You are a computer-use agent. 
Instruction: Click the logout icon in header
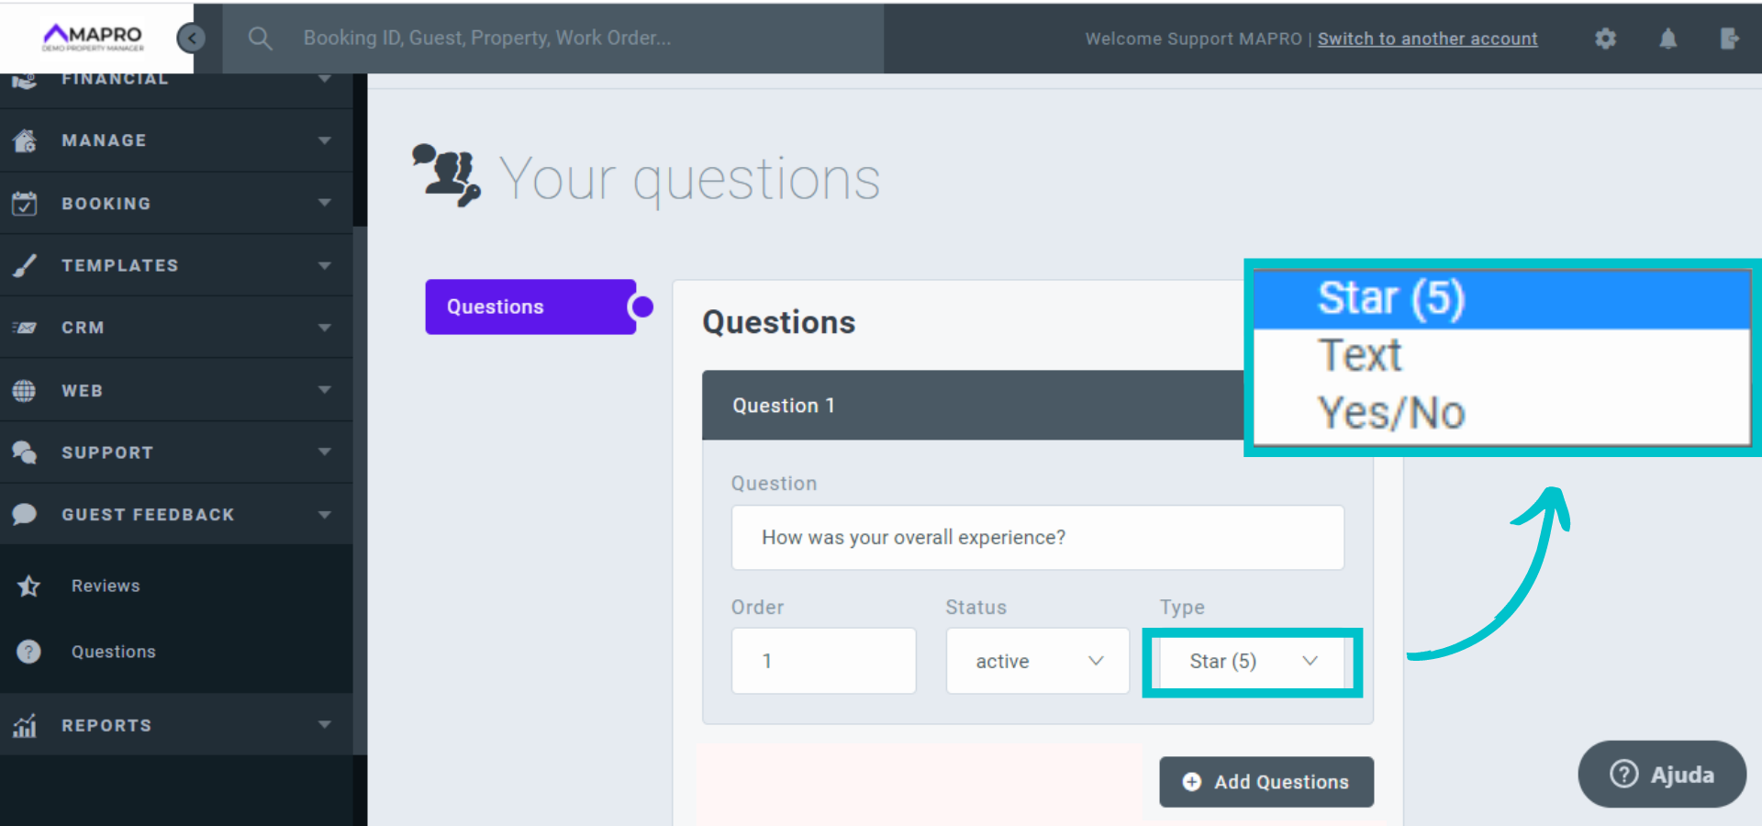[1729, 39]
